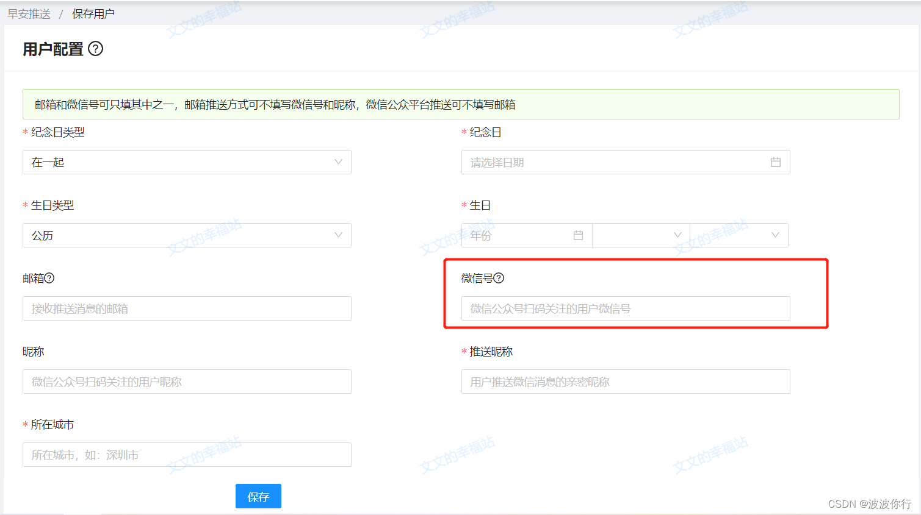Click the 邮箱 input field

tap(187, 308)
